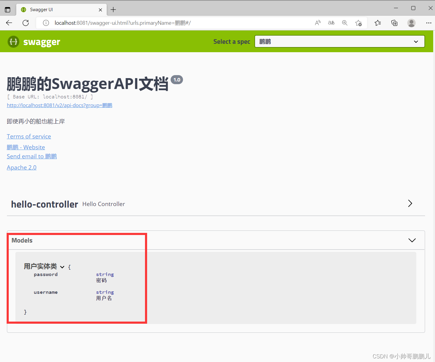The image size is (435, 362).
Task: Open the browser Settings and more menu
Action: [429, 23]
